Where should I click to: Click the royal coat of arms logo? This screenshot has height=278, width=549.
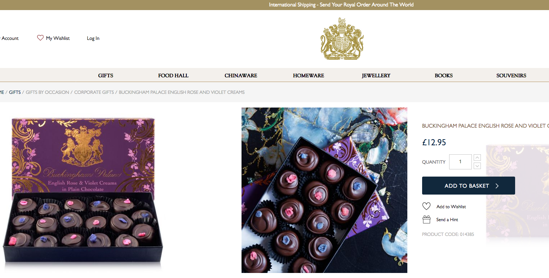tap(342, 39)
